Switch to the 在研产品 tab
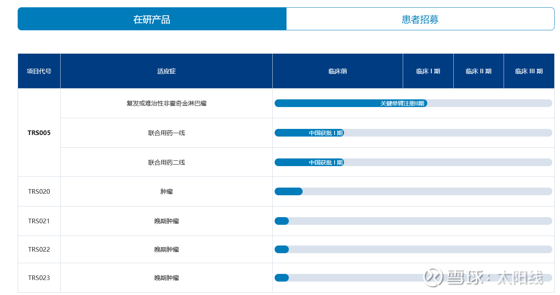This screenshot has height=295, width=560. pyautogui.click(x=152, y=19)
